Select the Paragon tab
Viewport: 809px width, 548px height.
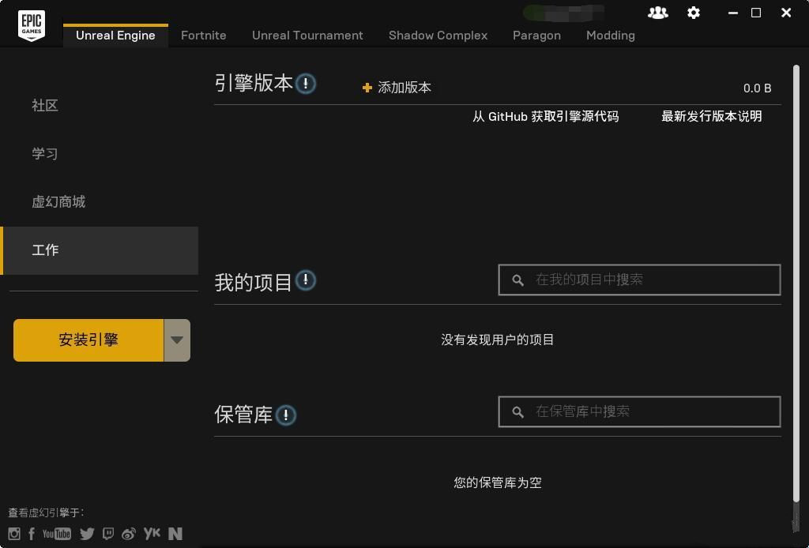536,36
